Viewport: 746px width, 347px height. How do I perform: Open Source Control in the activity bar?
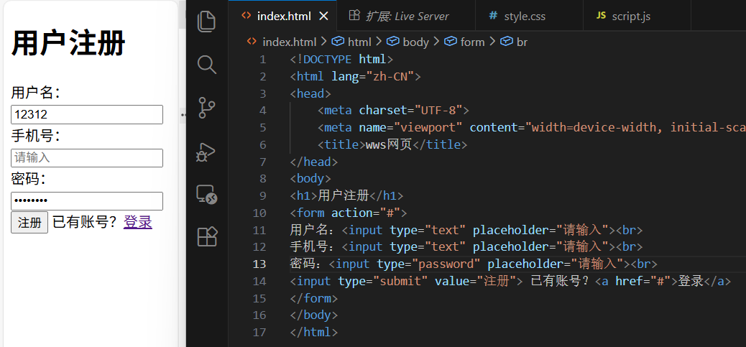click(x=206, y=108)
